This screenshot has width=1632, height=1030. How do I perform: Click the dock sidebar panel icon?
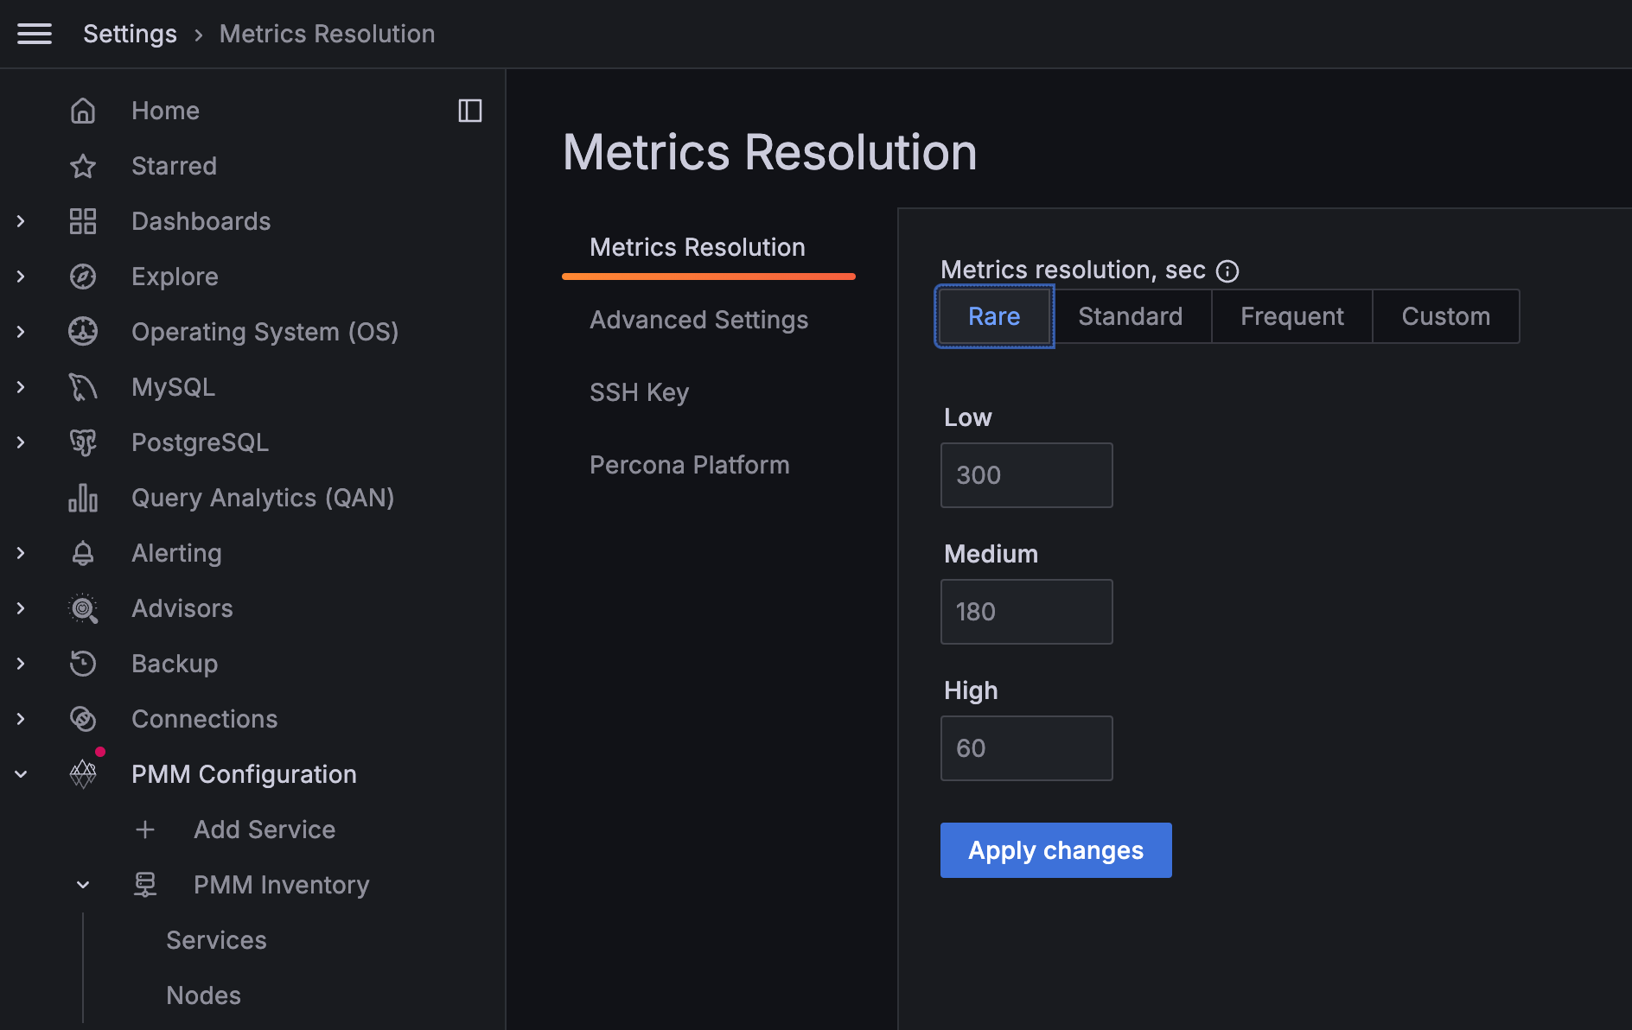coord(469,111)
